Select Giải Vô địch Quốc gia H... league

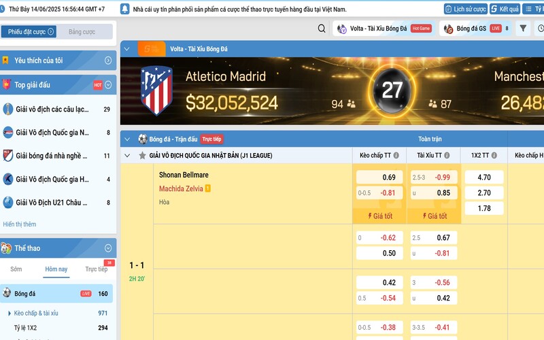(x=58, y=179)
